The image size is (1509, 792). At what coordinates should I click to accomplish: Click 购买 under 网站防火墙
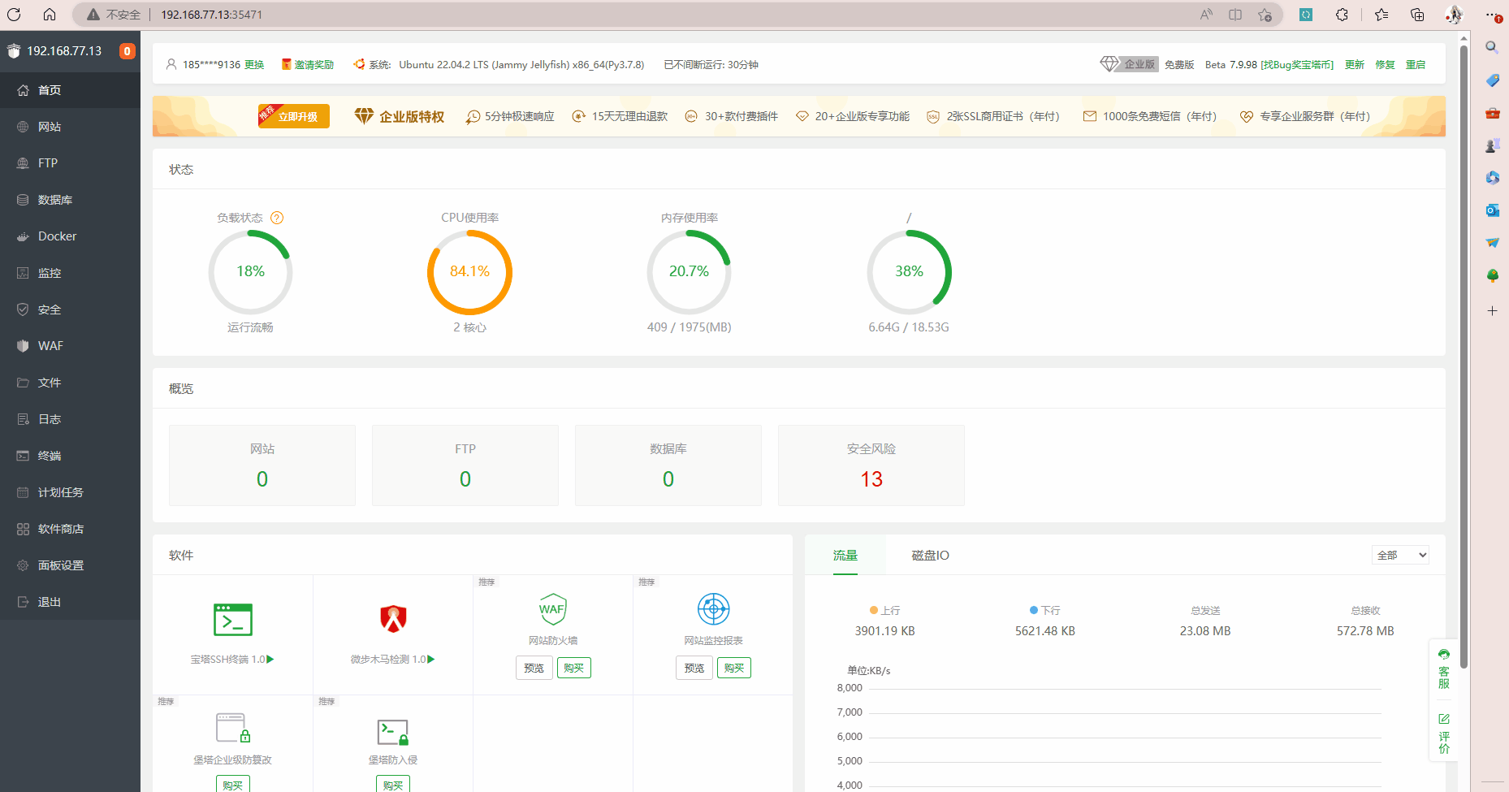[574, 668]
